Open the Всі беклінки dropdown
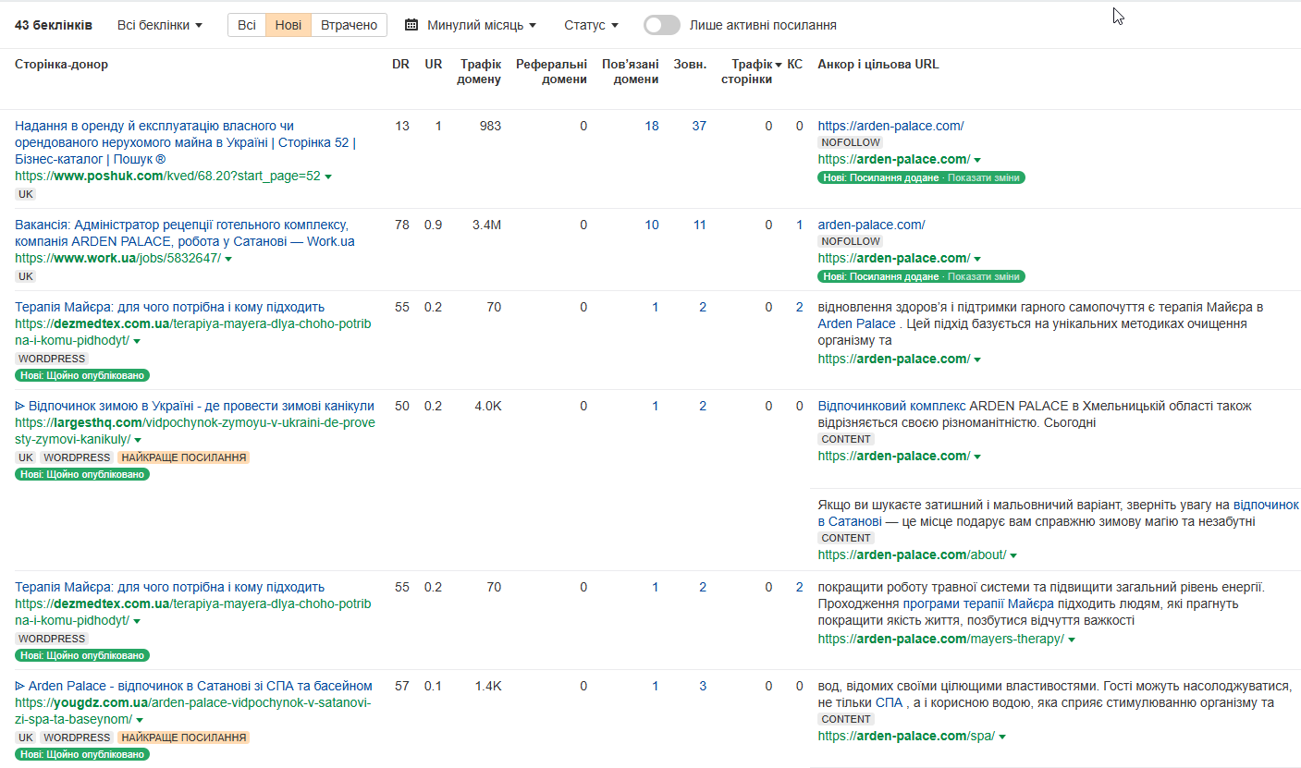 click(159, 25)
